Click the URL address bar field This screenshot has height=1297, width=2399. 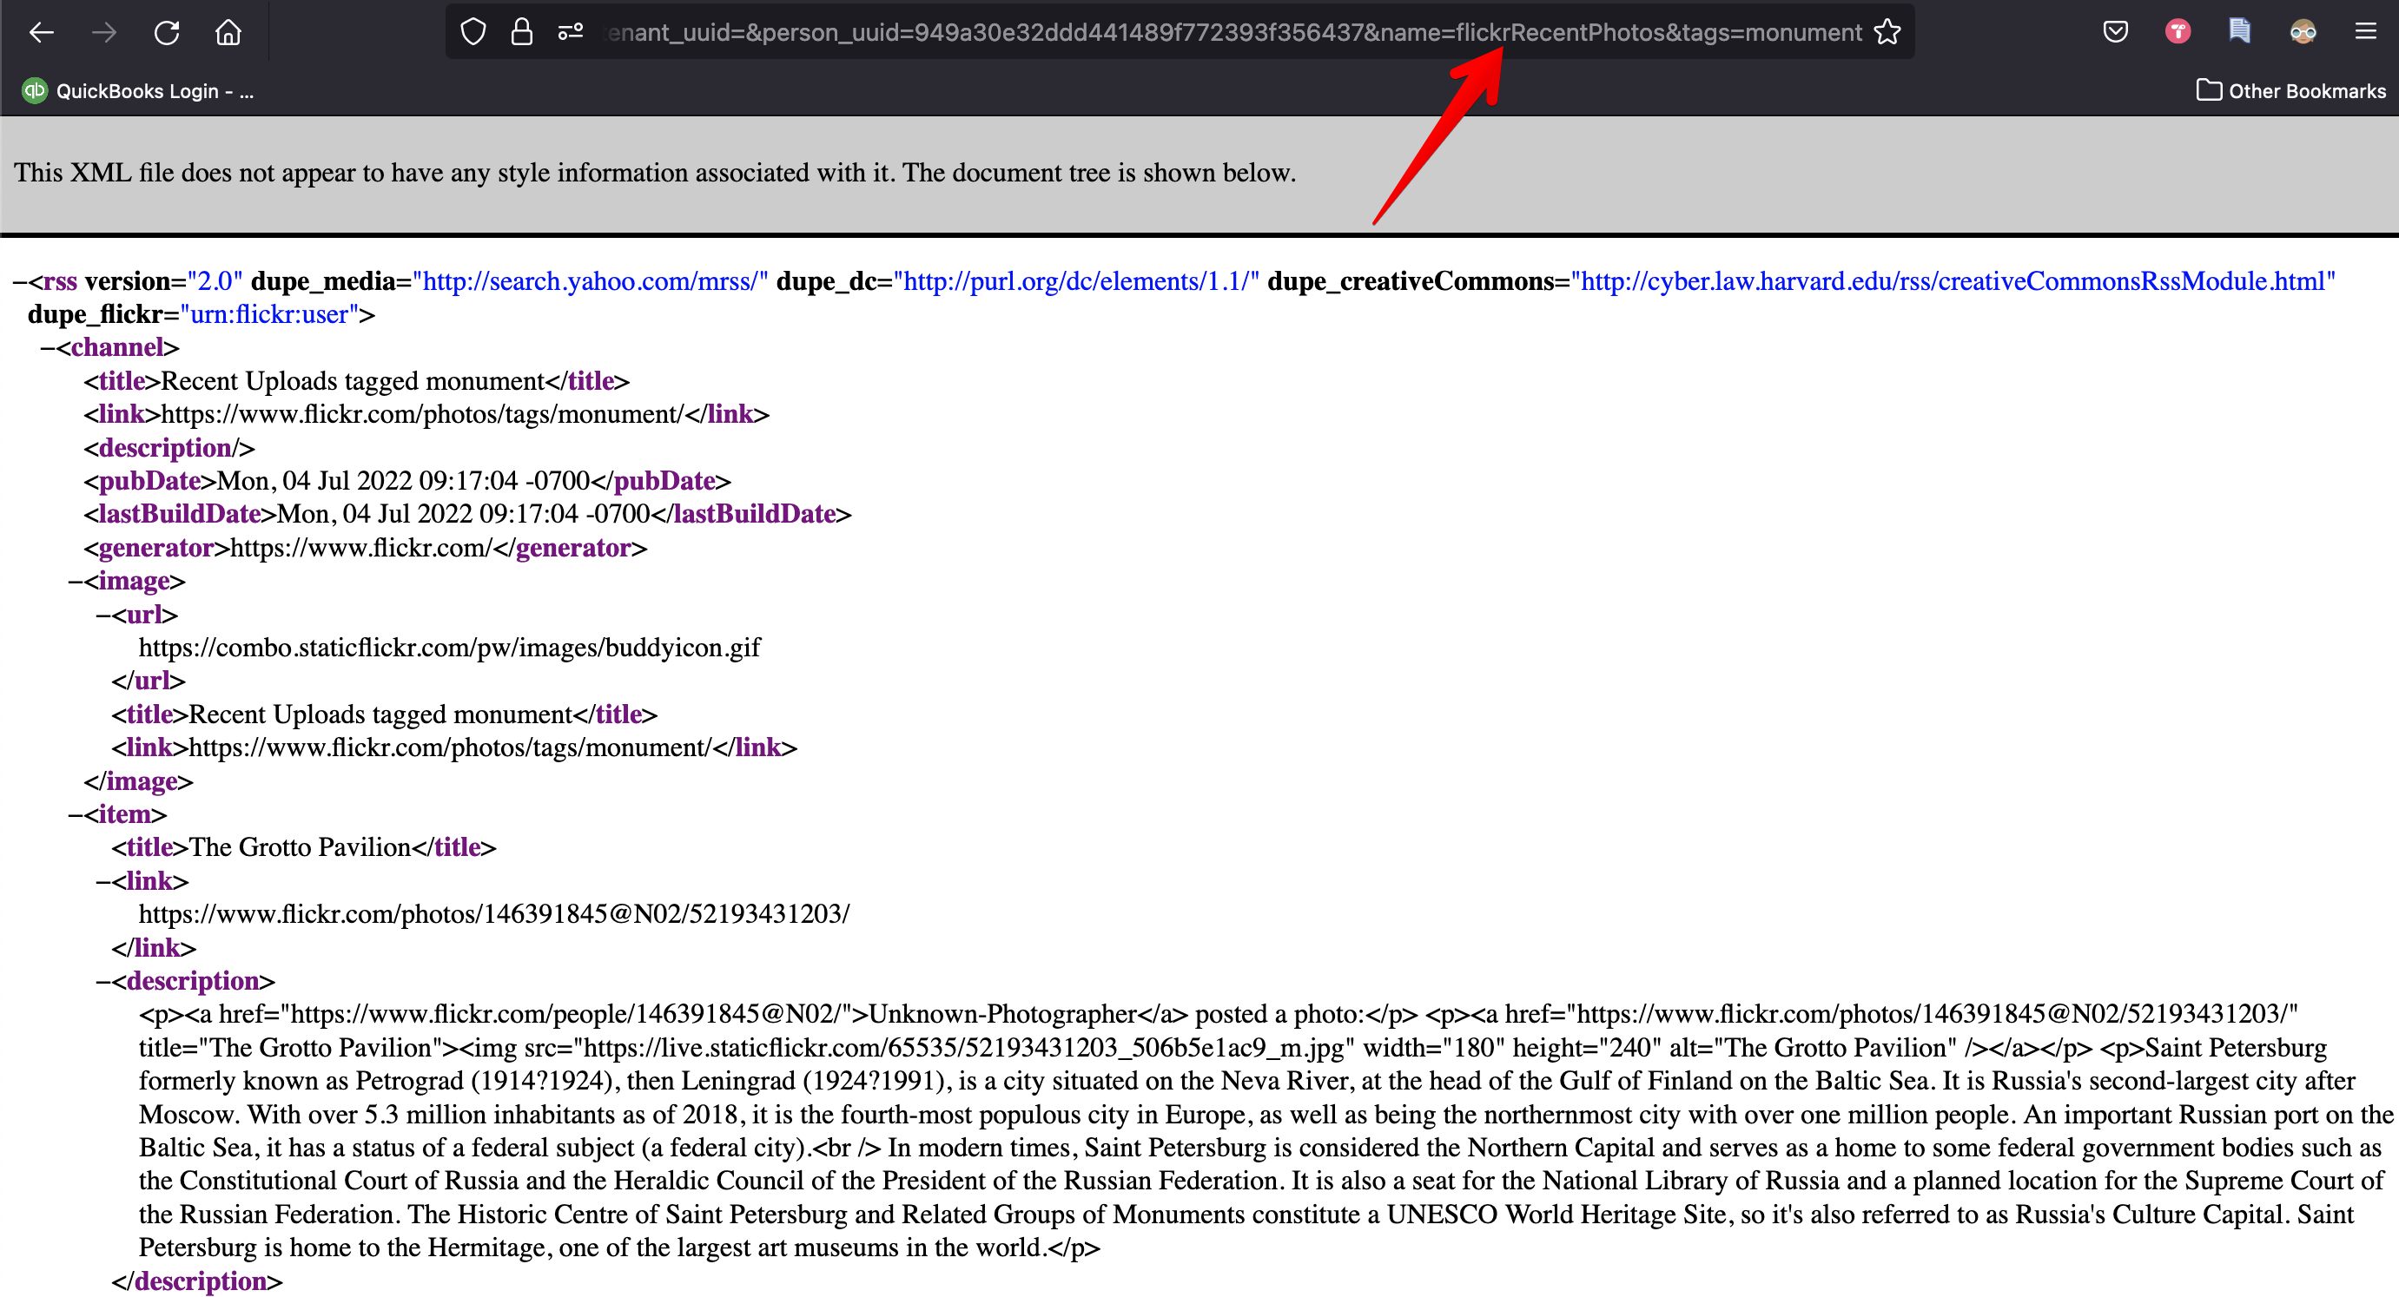[1211, 33]
